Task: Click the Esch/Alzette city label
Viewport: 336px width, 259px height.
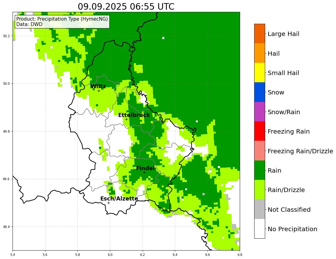Action: click(119, 199)
